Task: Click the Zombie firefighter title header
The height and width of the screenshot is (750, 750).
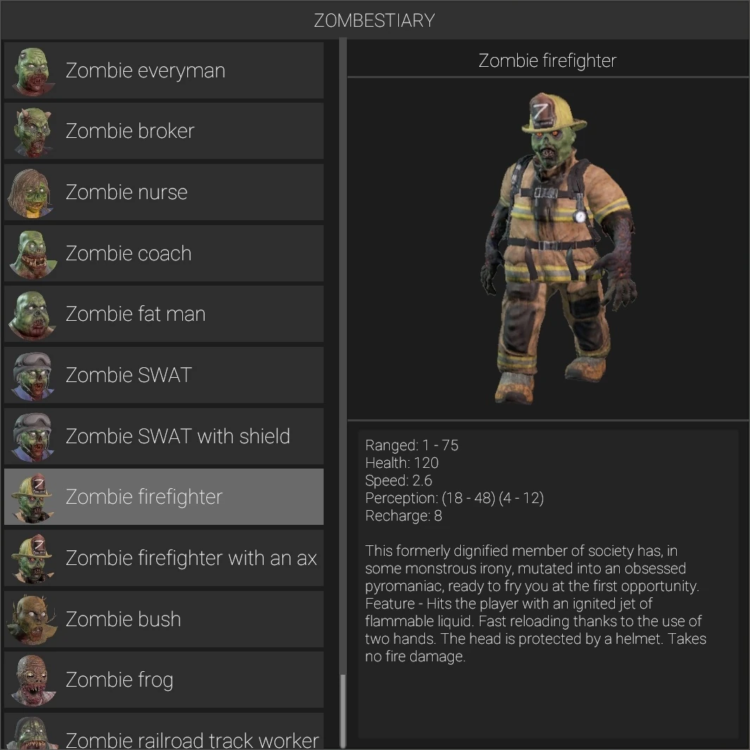Action: tap(547, 61)
